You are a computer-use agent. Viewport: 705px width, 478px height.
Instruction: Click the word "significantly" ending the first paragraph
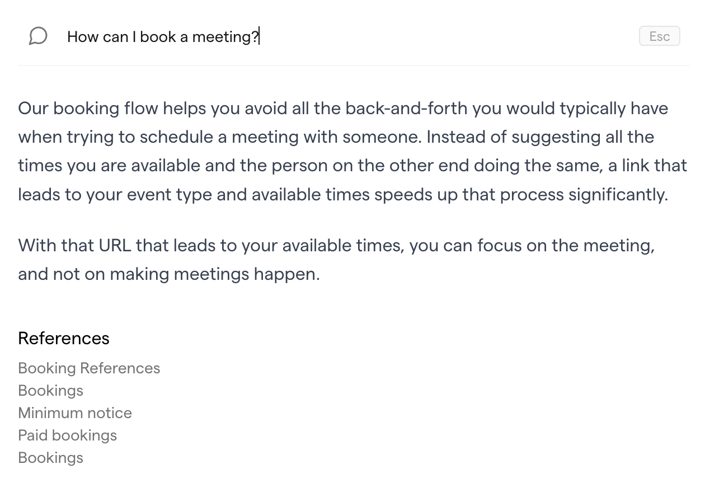[x=618, y=195]
